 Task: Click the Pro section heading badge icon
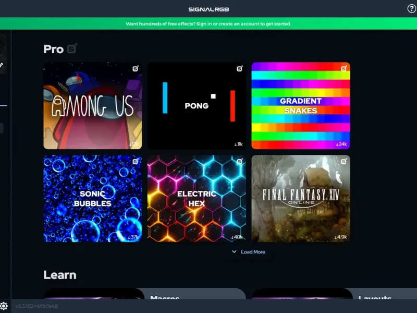tap(72, 49)
